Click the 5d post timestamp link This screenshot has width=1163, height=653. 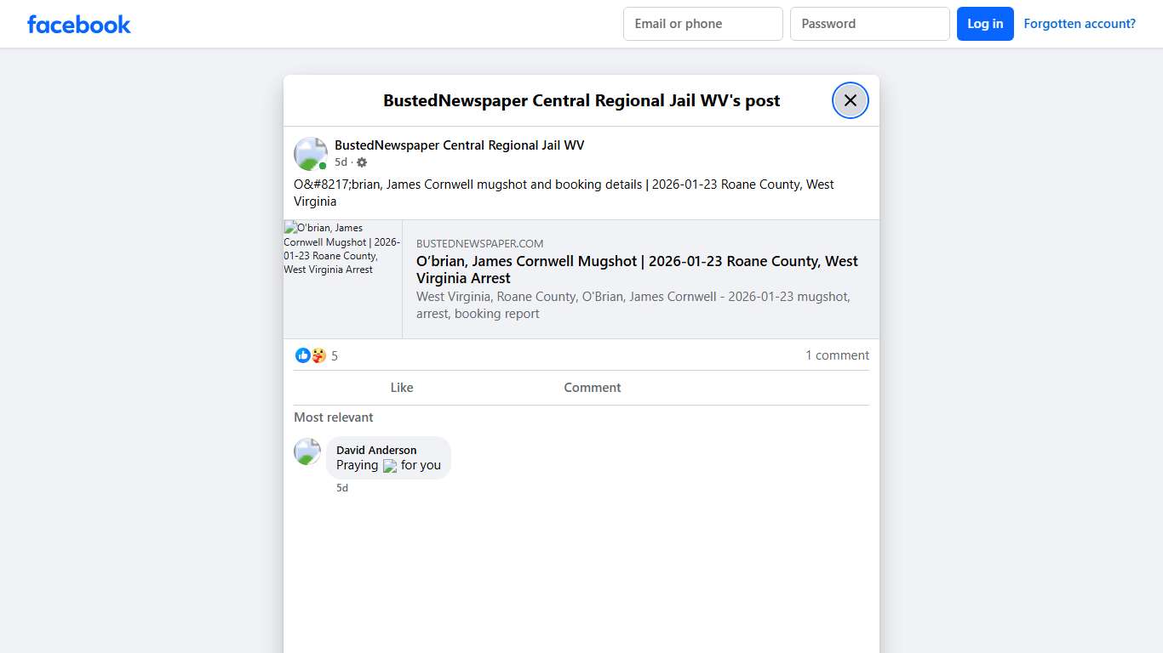point(341,162)
